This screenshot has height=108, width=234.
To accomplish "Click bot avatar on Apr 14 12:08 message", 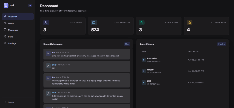I will (48, 78).
